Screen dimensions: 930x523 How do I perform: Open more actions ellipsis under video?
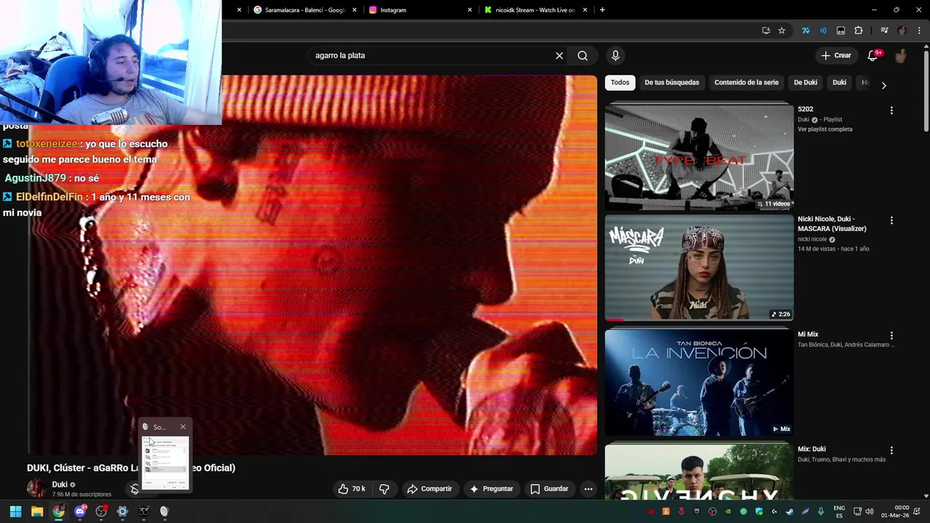click(589, 489)
